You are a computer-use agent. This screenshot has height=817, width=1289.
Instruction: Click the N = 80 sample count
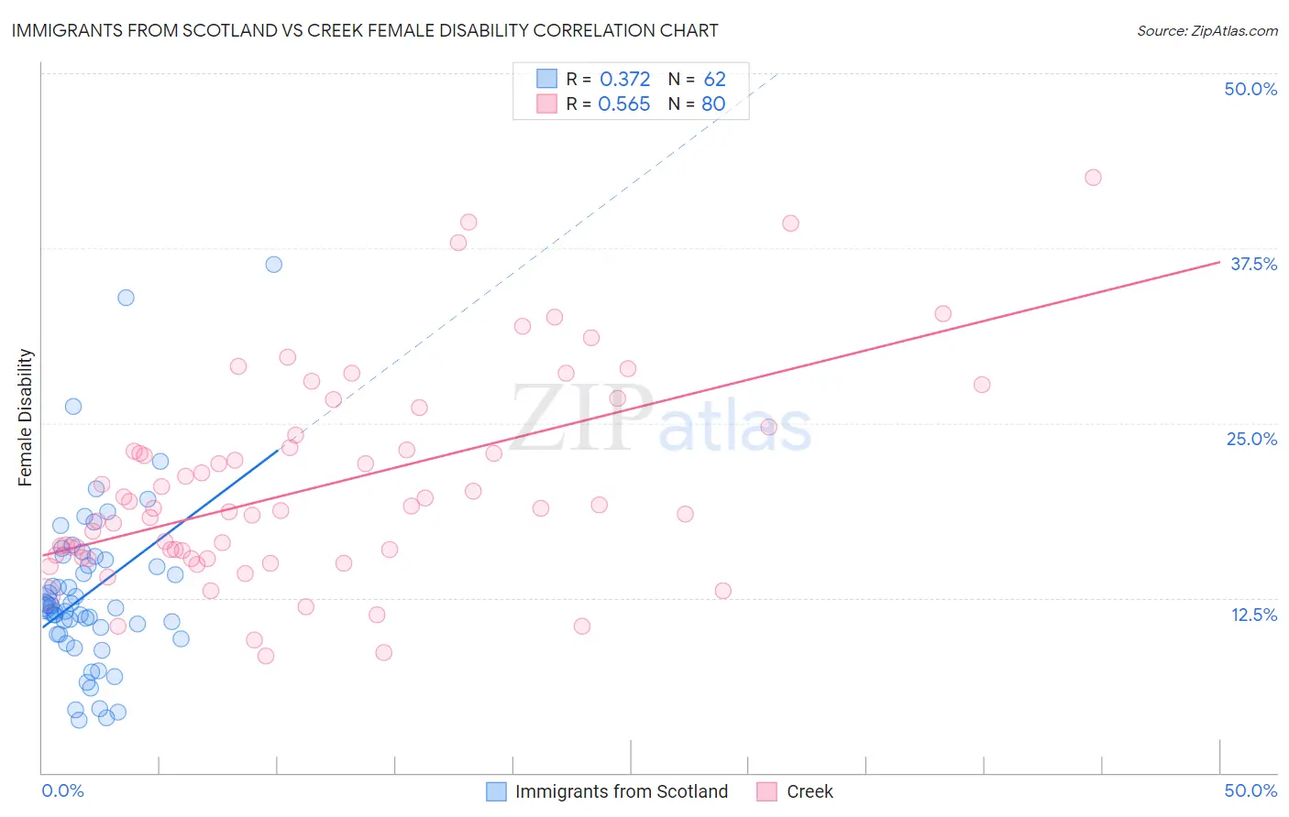click(x=697, y=103)
